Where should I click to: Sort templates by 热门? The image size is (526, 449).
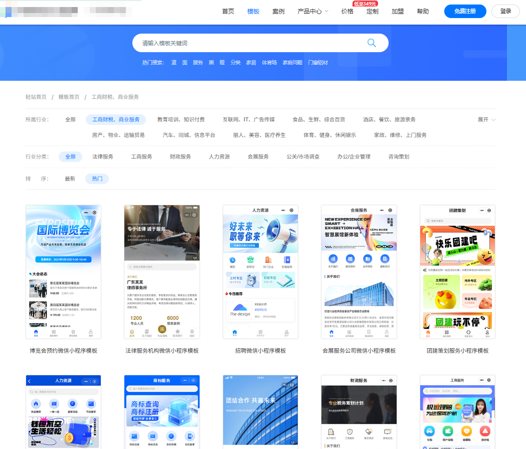(97, 179)
